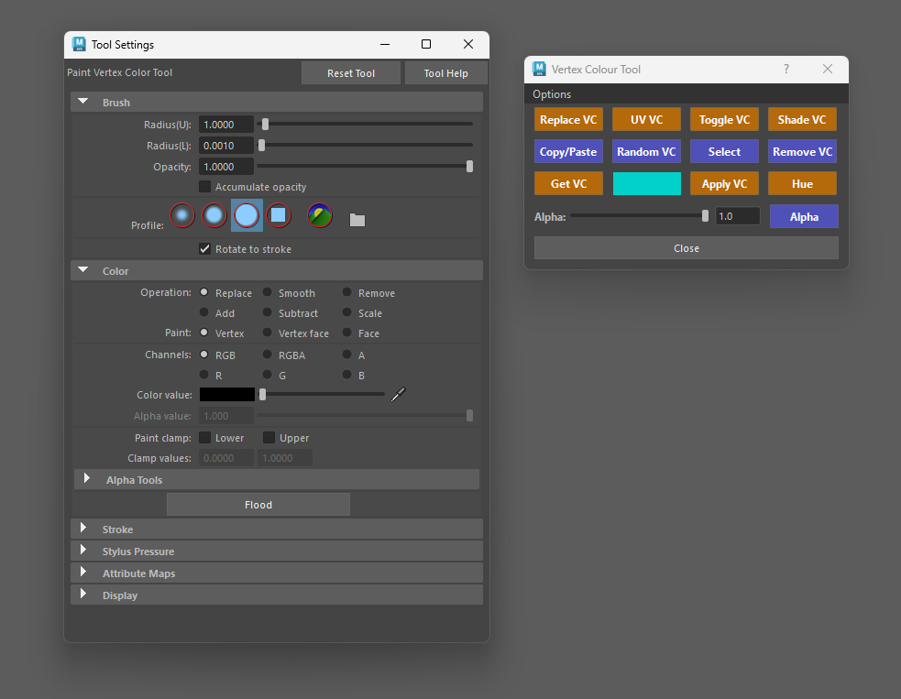Open help question mark in Vertex Colour Tool
The image size is (901, 699).
click(786, 69)
